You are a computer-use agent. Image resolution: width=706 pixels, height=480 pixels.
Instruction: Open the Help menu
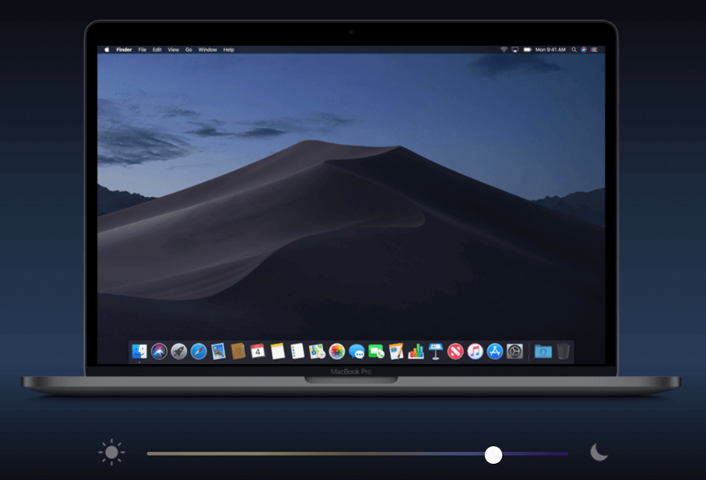(229, 49)
